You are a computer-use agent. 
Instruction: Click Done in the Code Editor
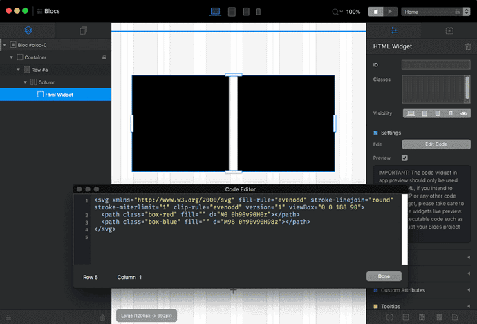tap(384, 276)
